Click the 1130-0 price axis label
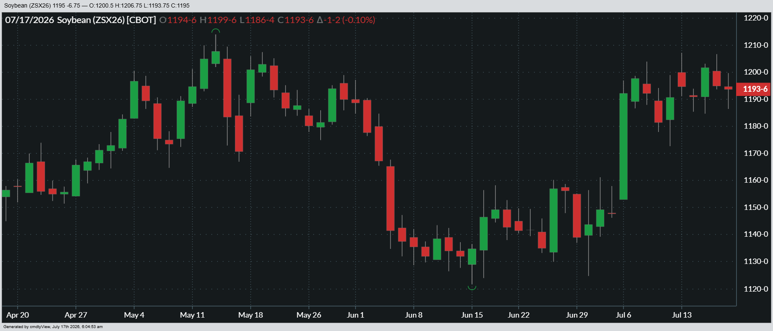The height and width of the screenshot is (331, 773). [x=756, y=261]
